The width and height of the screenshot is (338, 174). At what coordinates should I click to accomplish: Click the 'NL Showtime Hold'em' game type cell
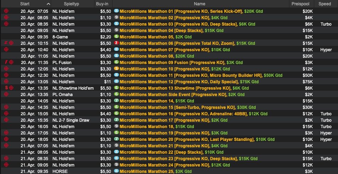(x=73, y=88)
